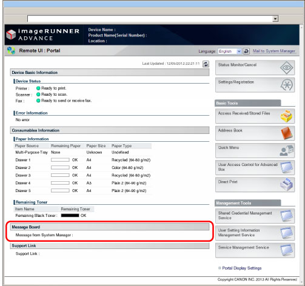Click the language apply icon button
Screen dimensions: 305x286
coord(246,51)
